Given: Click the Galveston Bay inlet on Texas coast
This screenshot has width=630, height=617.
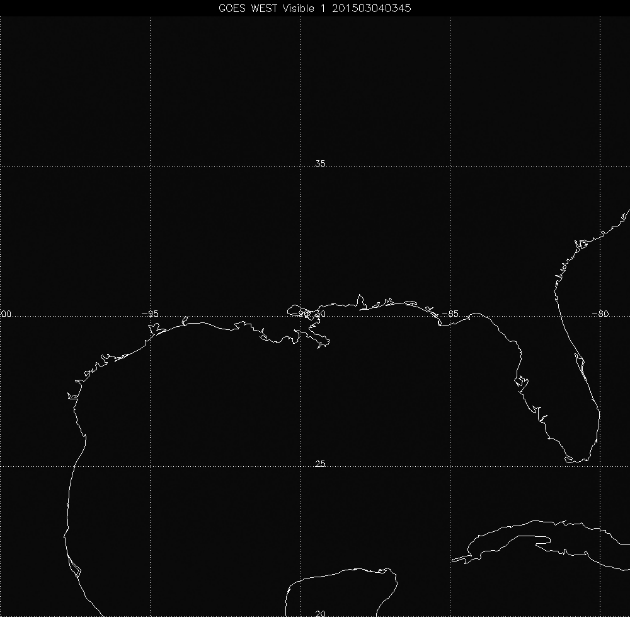Looking at the screenshot, I should (x=153, y=327).
